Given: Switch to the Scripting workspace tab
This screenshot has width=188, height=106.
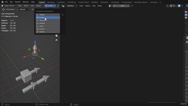Looking at the screenshot, I should click(x=154, y=2).
